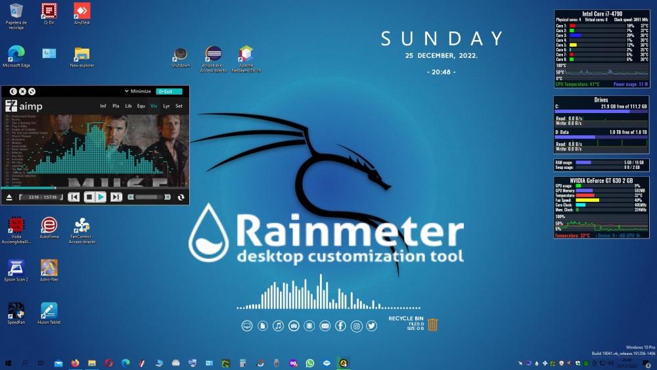Image resolution: width=657 pixels, height=370 pixels.
Task: Click the Shutdown desktop shortcut
Action: tap(181, 57)
